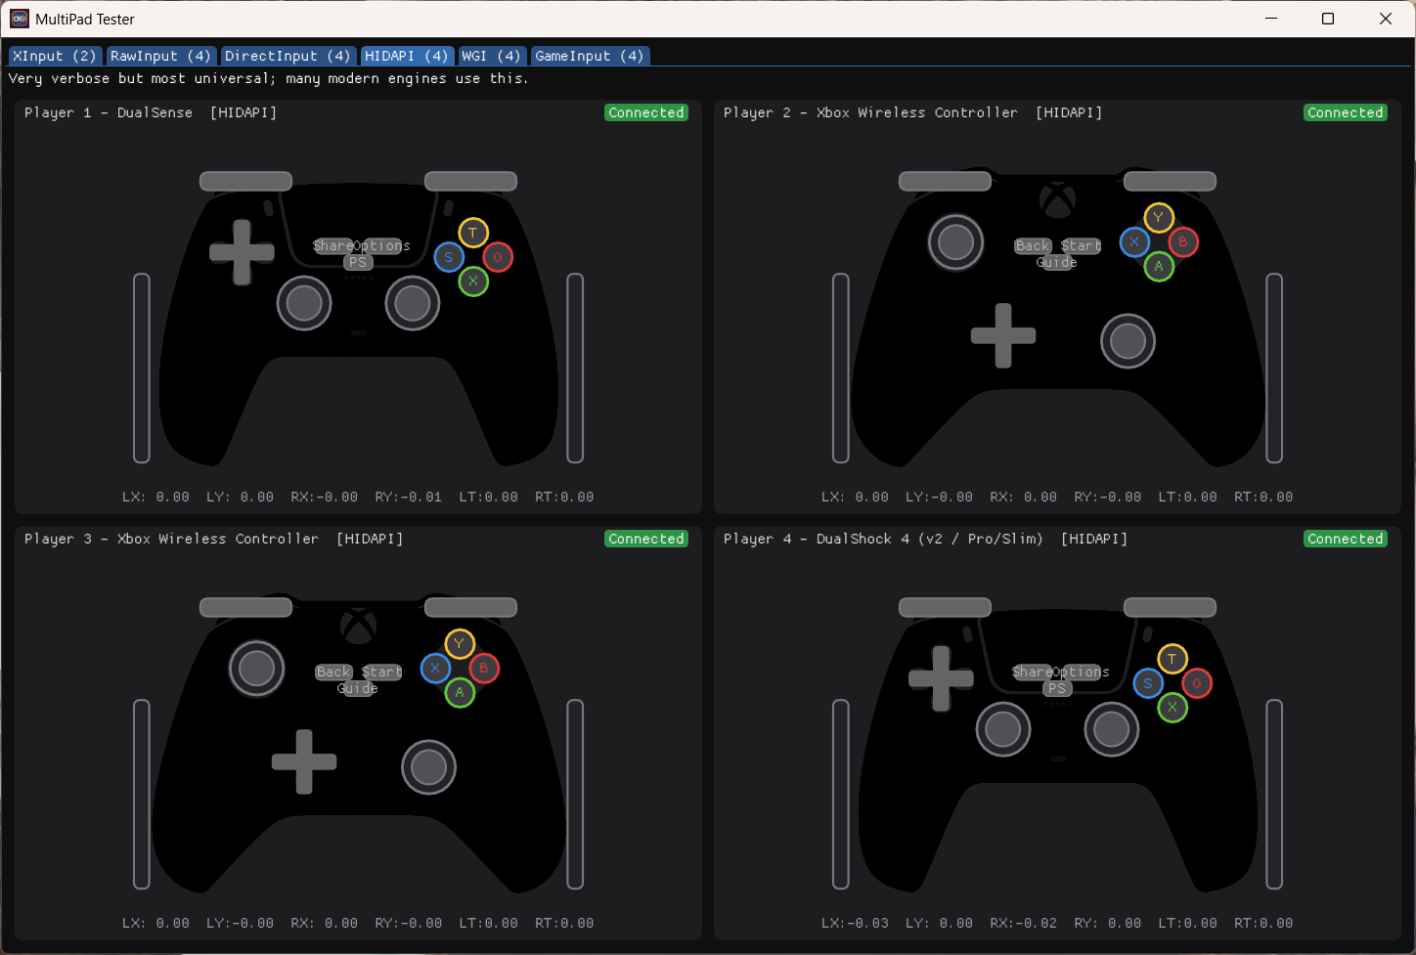This screenshot has width=1416, height=955.
Task: Switch to the GameInput (4) tab
Action: click(590, 56)
